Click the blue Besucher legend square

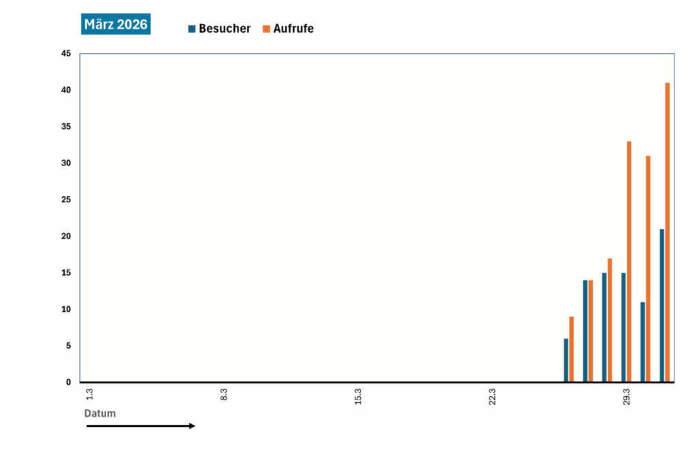(x=192, y=29)
